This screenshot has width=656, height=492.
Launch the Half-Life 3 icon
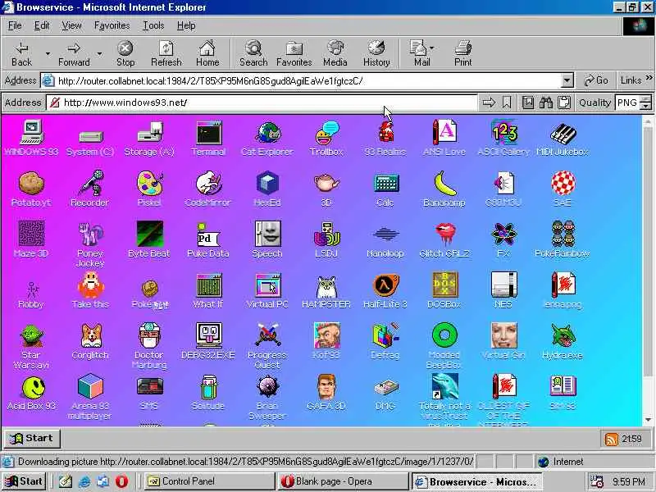[x=385, y=291]
